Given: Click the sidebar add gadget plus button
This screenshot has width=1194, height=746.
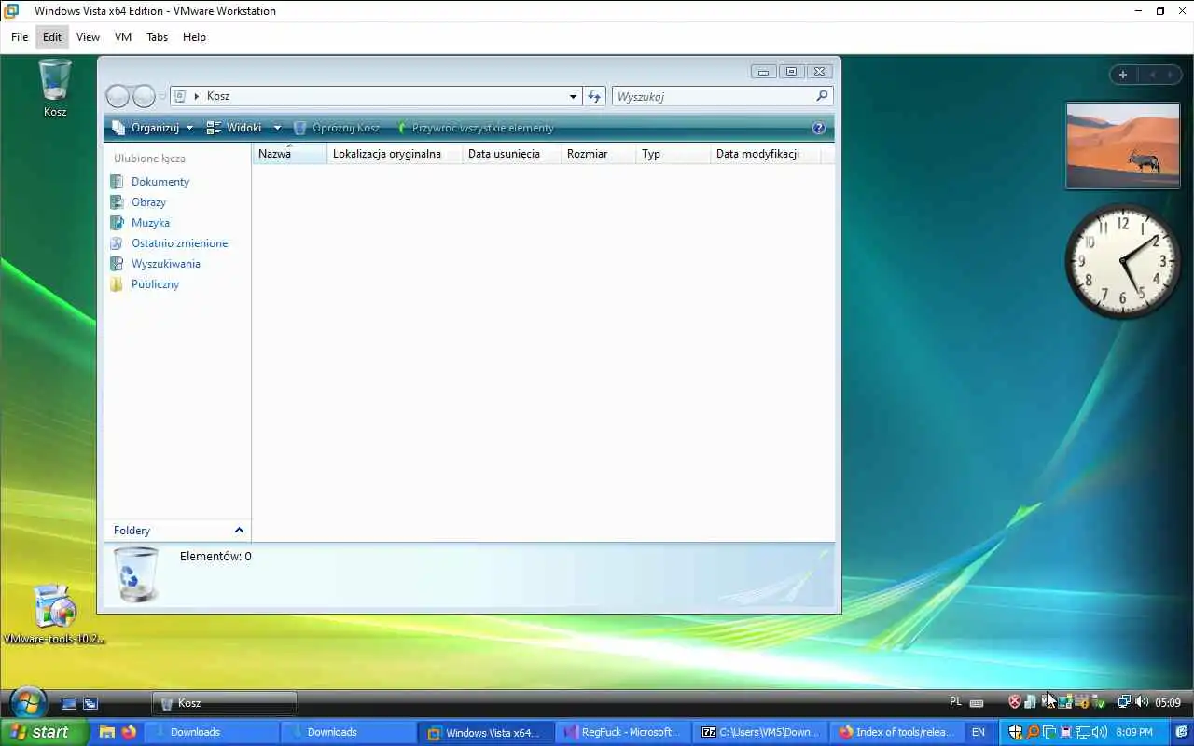Looking at the screenshot, I should (x=1123, y=75).
